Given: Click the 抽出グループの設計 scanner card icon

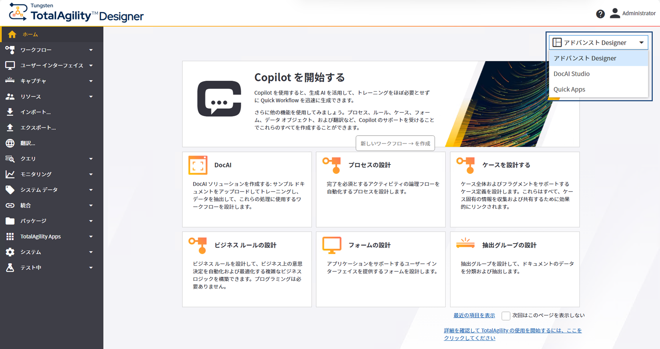Looking at the screenshot, I should tap(465, 243).
